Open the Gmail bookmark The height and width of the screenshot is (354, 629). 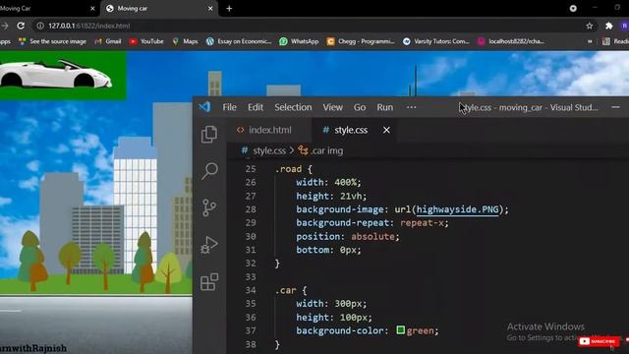tap(108, 41)
